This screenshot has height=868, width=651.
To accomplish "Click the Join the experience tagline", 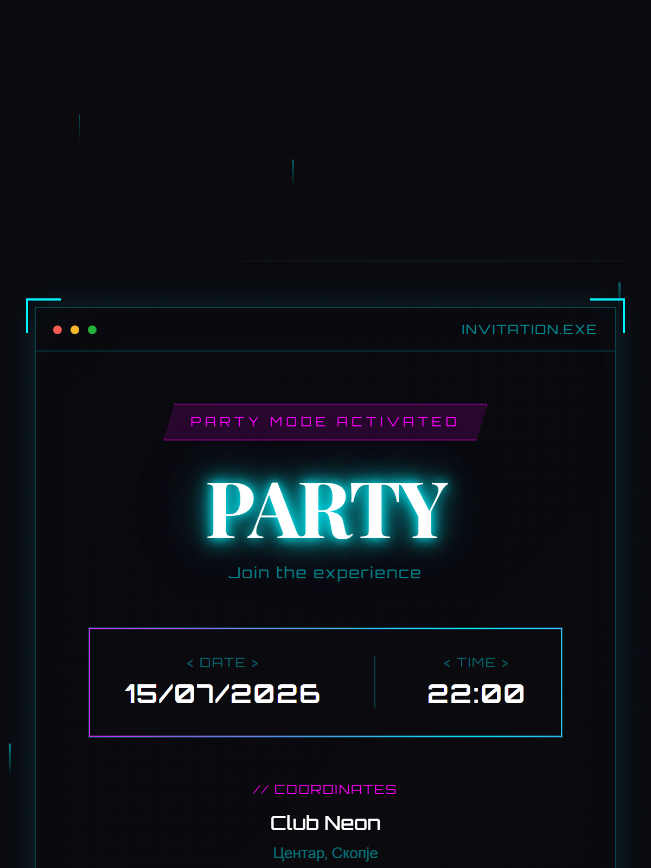I will [325, 573].
